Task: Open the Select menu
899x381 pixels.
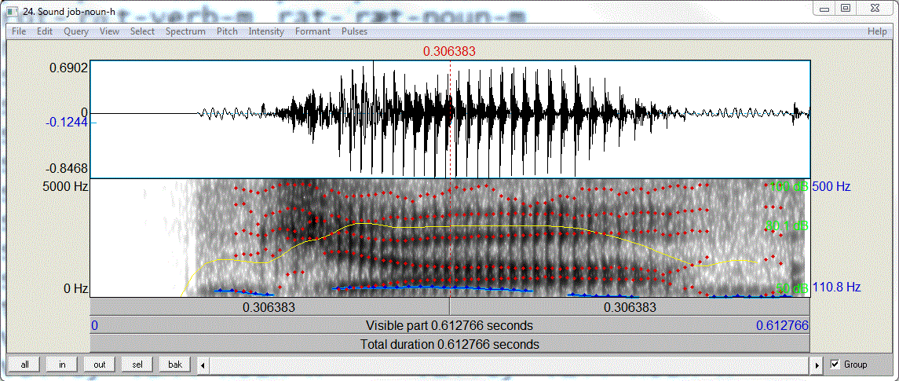Action: click(142, 31)
